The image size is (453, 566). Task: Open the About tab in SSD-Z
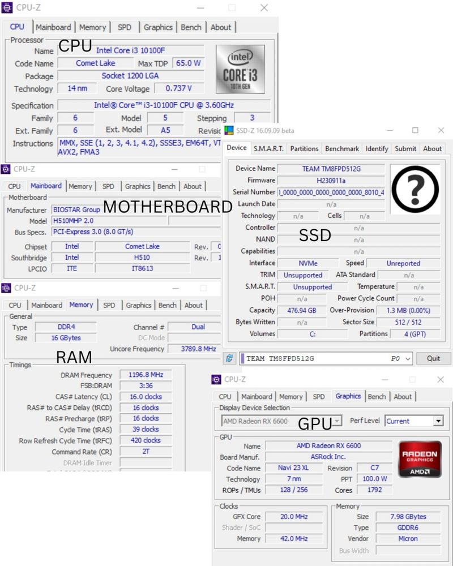433,148
